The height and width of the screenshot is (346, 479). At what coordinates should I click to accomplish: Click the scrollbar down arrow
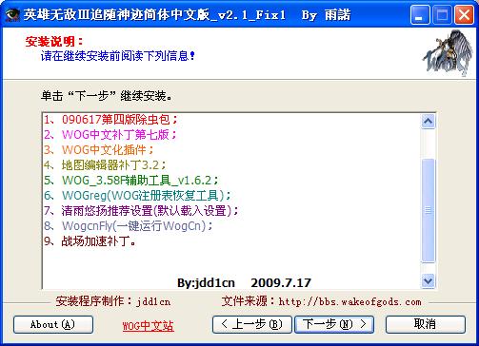pos(428,280)
